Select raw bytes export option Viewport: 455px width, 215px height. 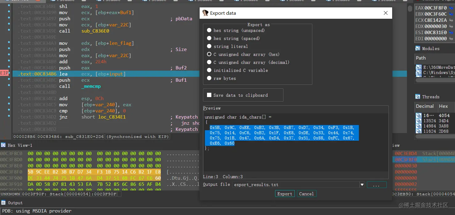[x=209, y=78]
